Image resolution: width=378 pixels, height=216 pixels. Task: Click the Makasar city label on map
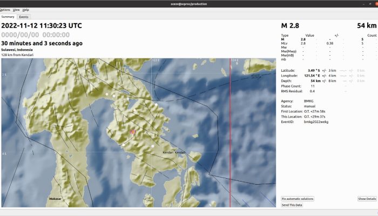(55, 199)
